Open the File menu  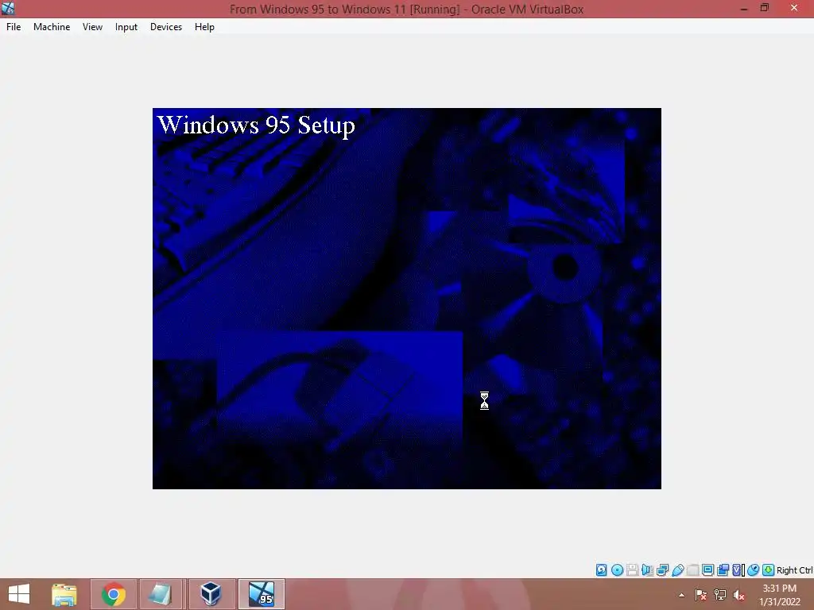pyautogui.click(x=14, y=27)
